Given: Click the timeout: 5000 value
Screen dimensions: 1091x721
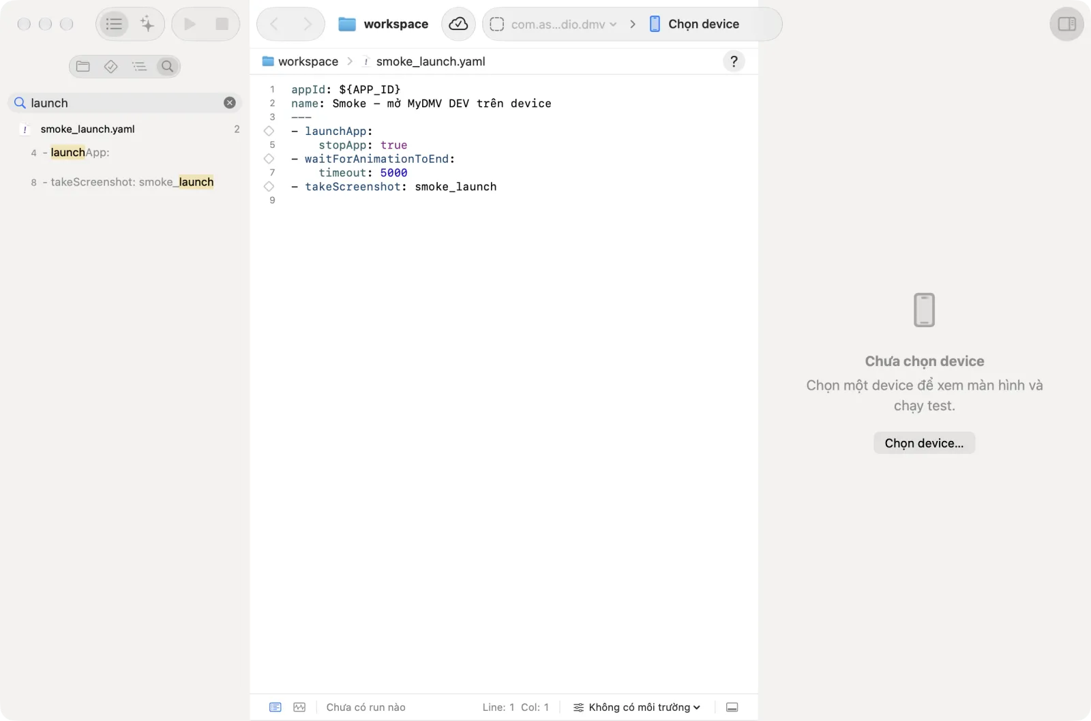Looking at the screenshot, I should tap(393, 173).
